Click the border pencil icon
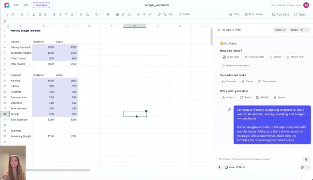 (123, 15)
